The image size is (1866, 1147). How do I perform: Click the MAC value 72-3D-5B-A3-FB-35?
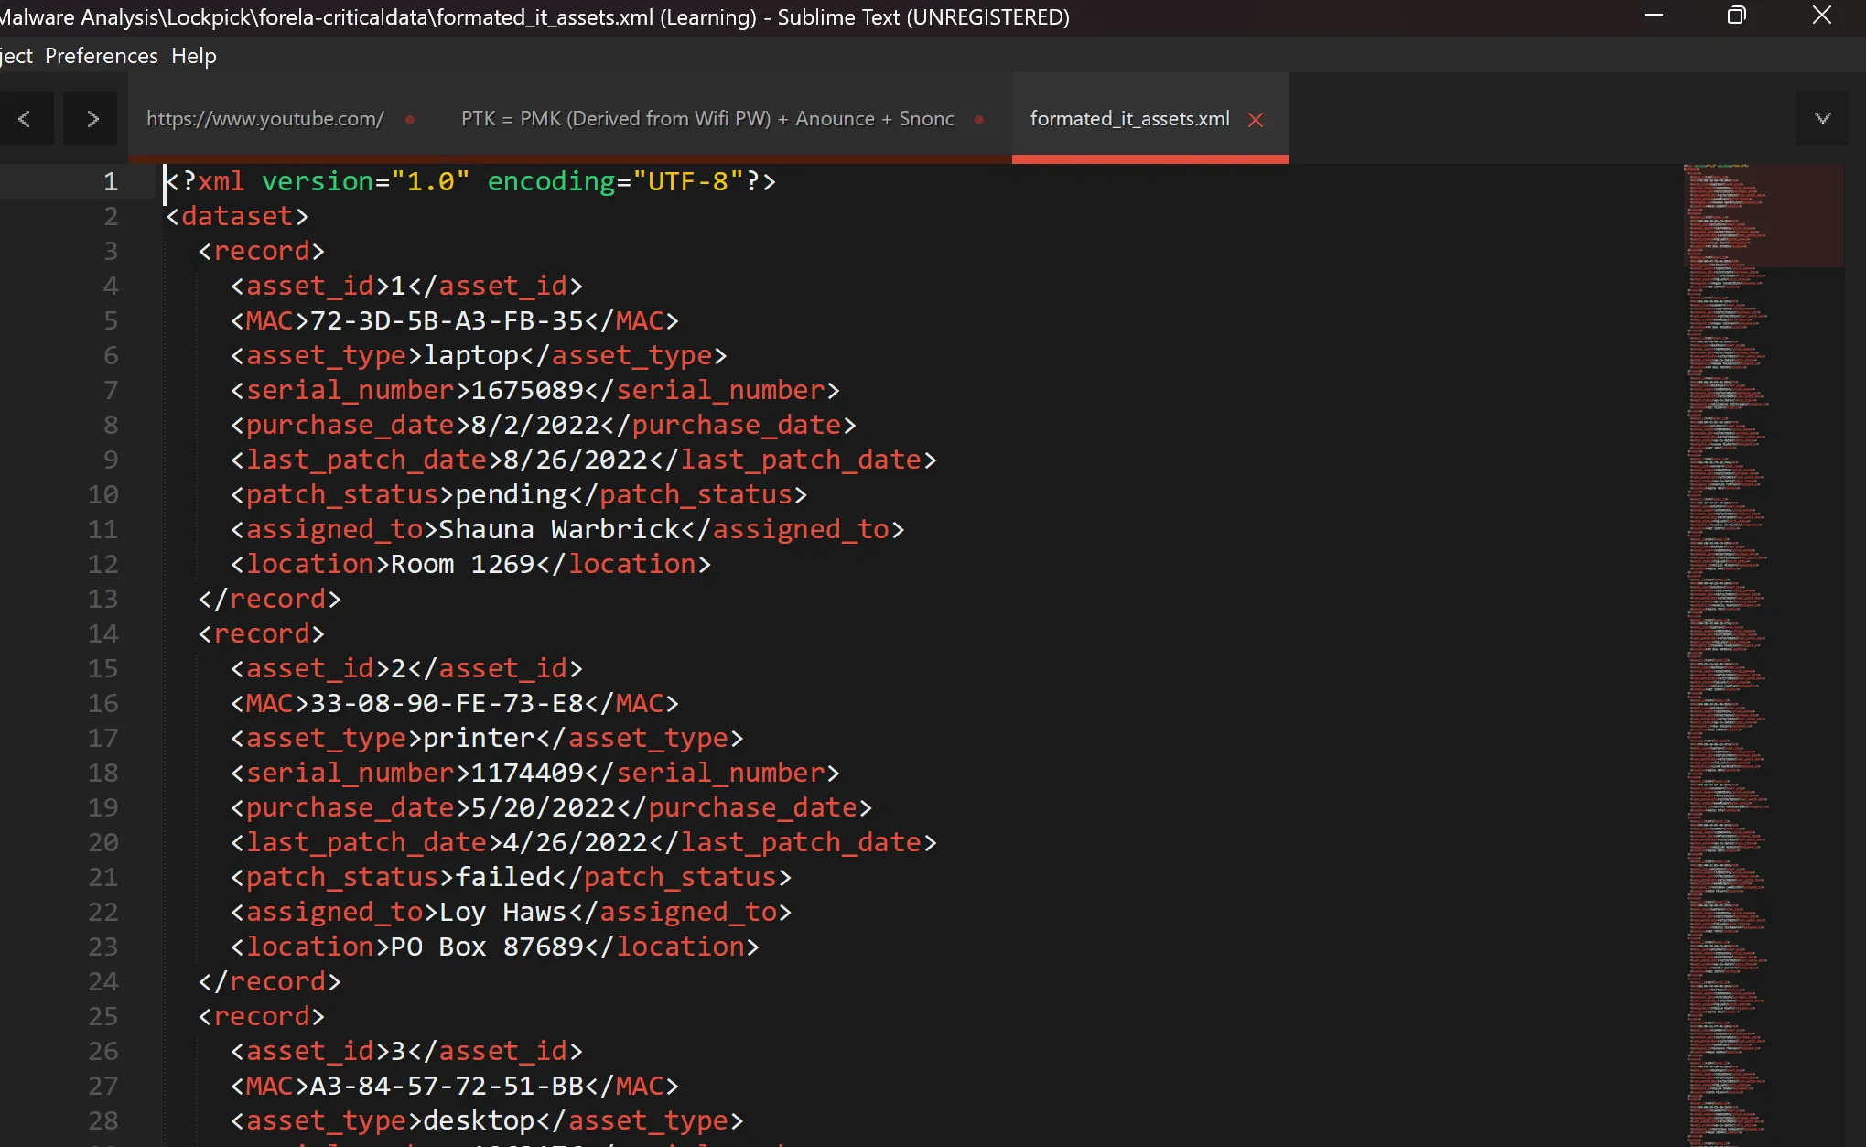[447, 320]
